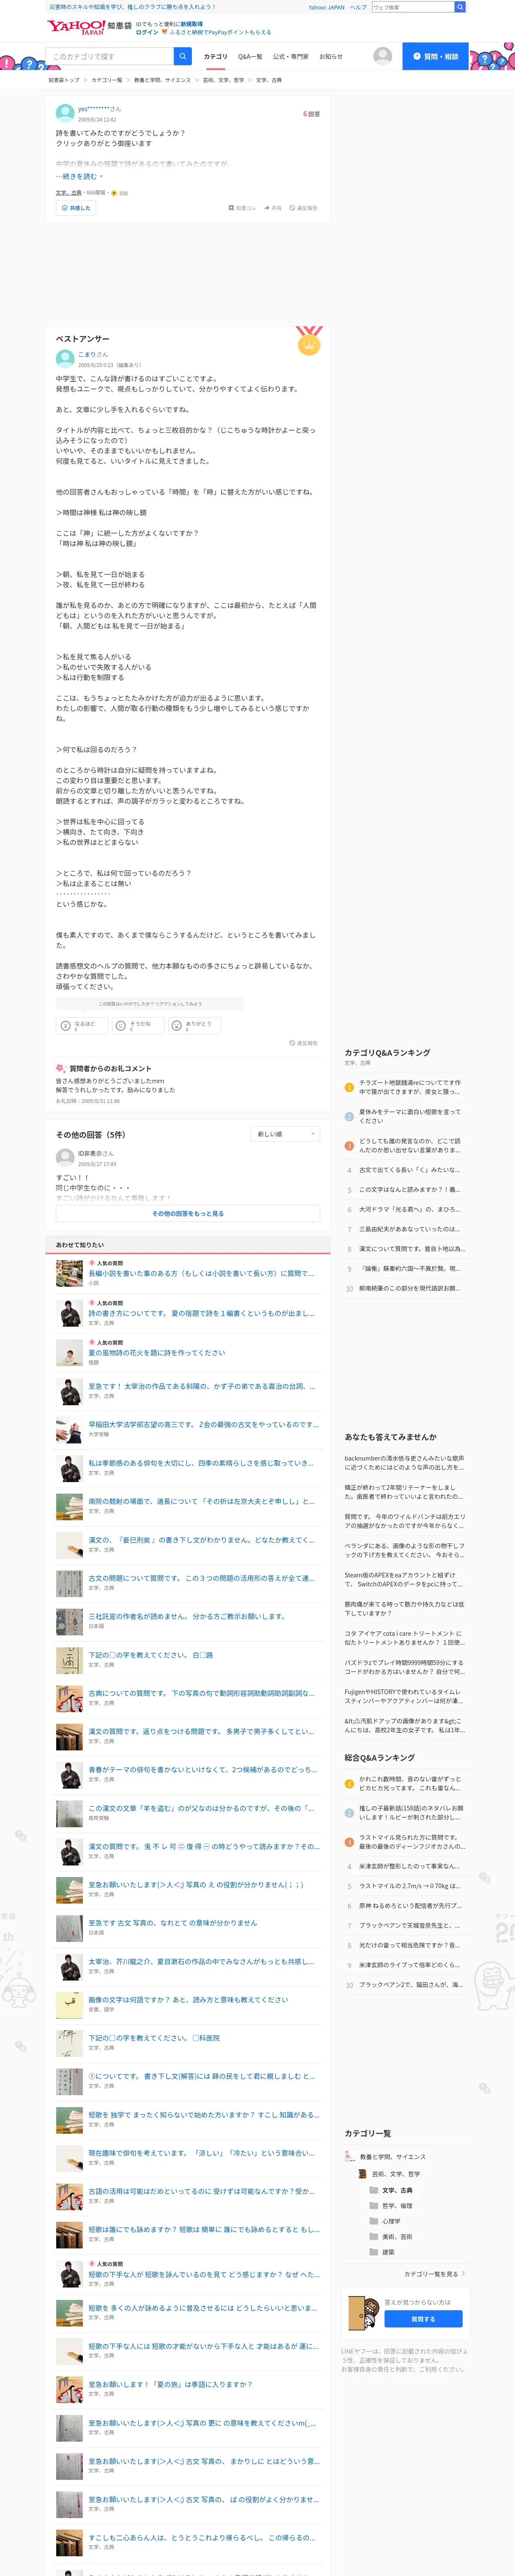515x2576 pixels.
Task: Expand 続きを読む on the question
Action: 79,177
